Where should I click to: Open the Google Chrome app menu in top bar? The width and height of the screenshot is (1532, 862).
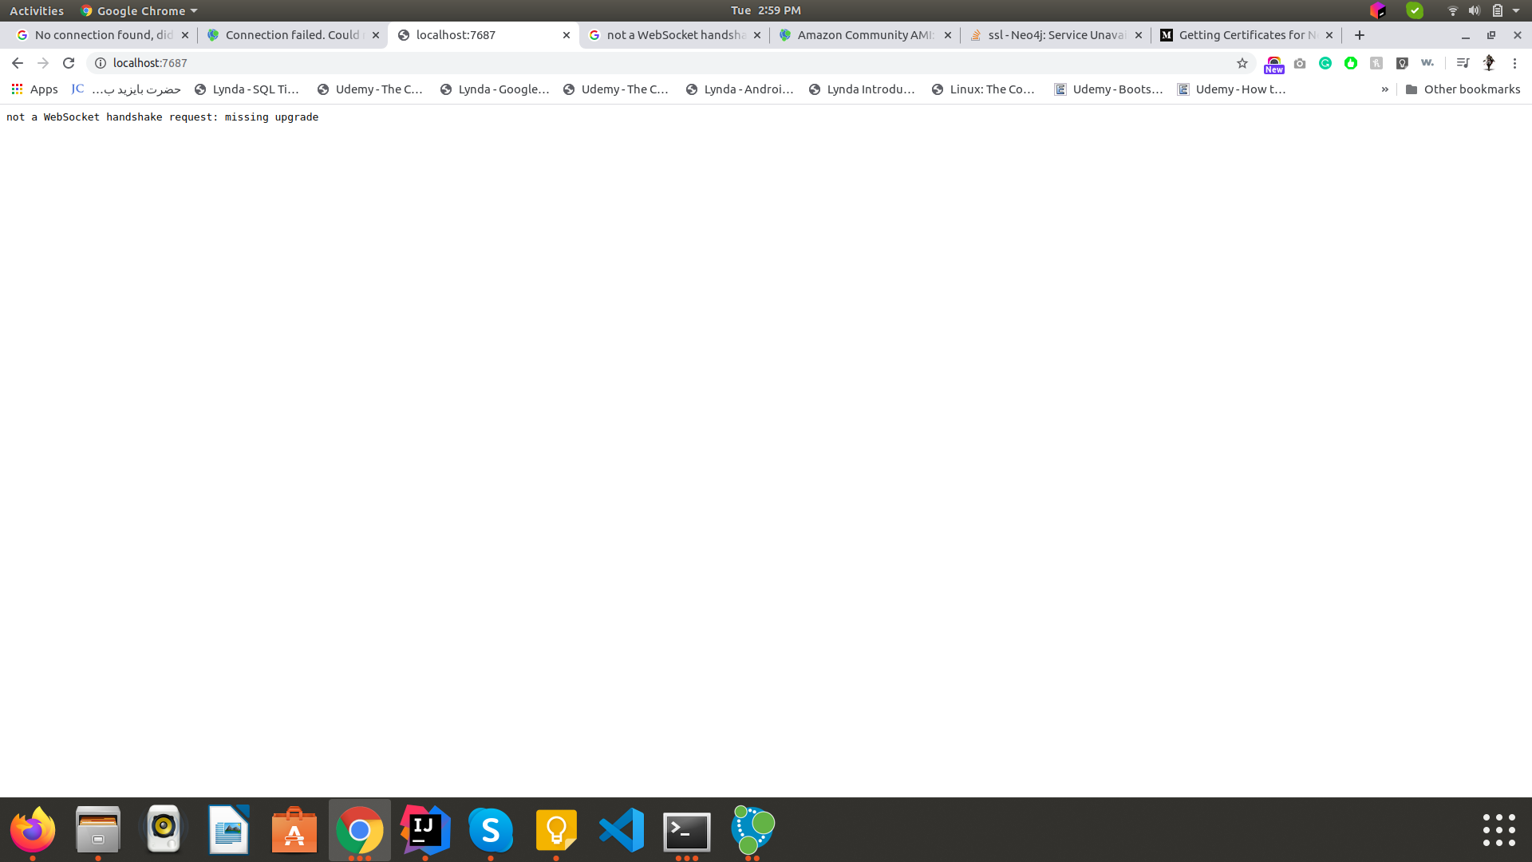coord(139,10)
